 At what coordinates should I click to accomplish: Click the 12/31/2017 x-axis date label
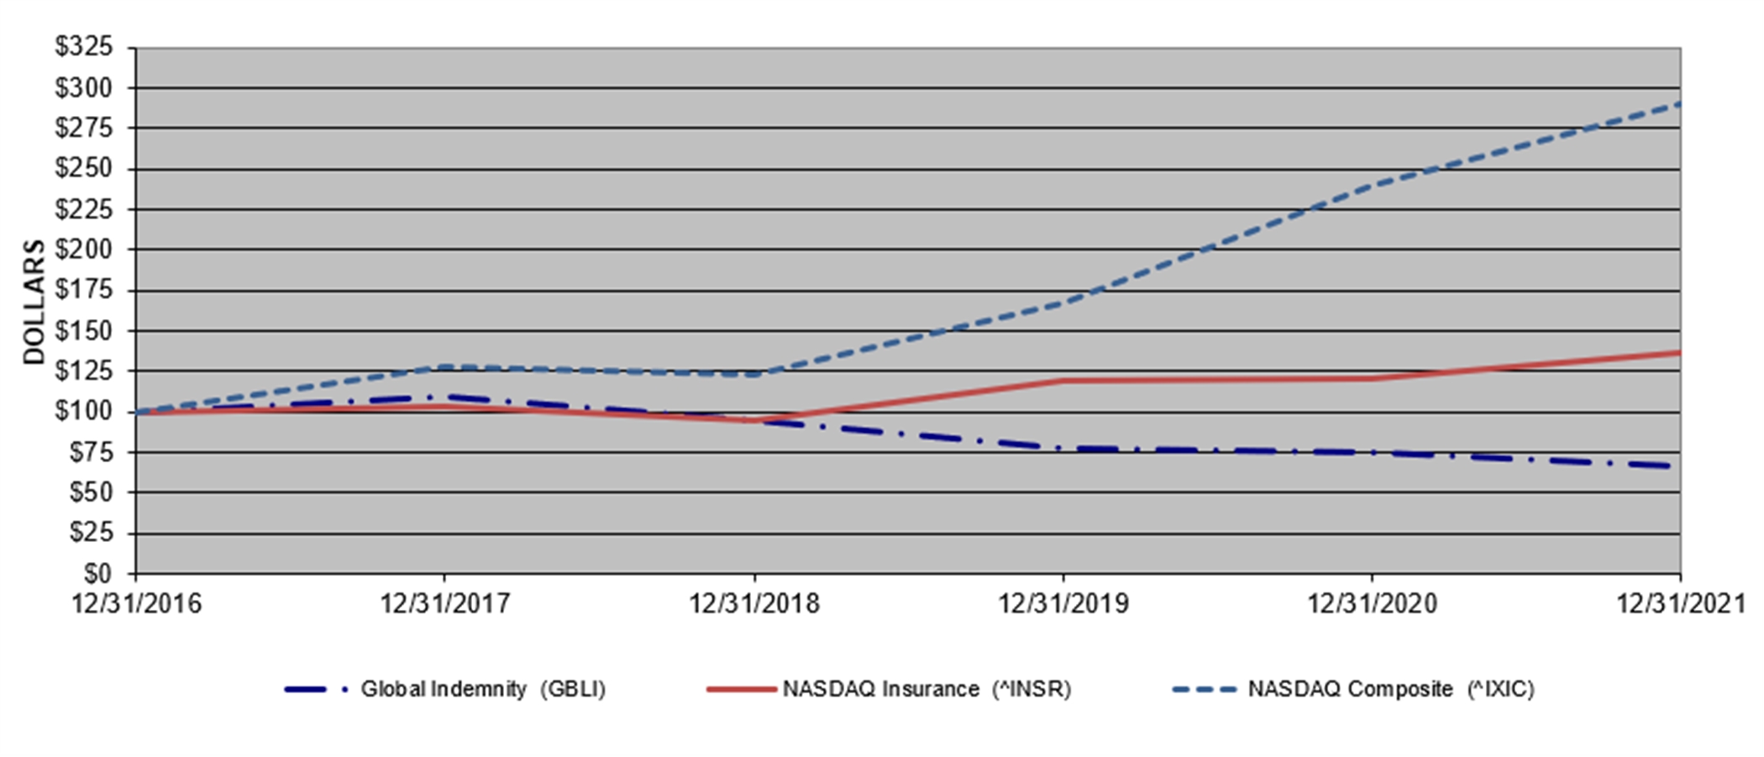pos(445,604)
